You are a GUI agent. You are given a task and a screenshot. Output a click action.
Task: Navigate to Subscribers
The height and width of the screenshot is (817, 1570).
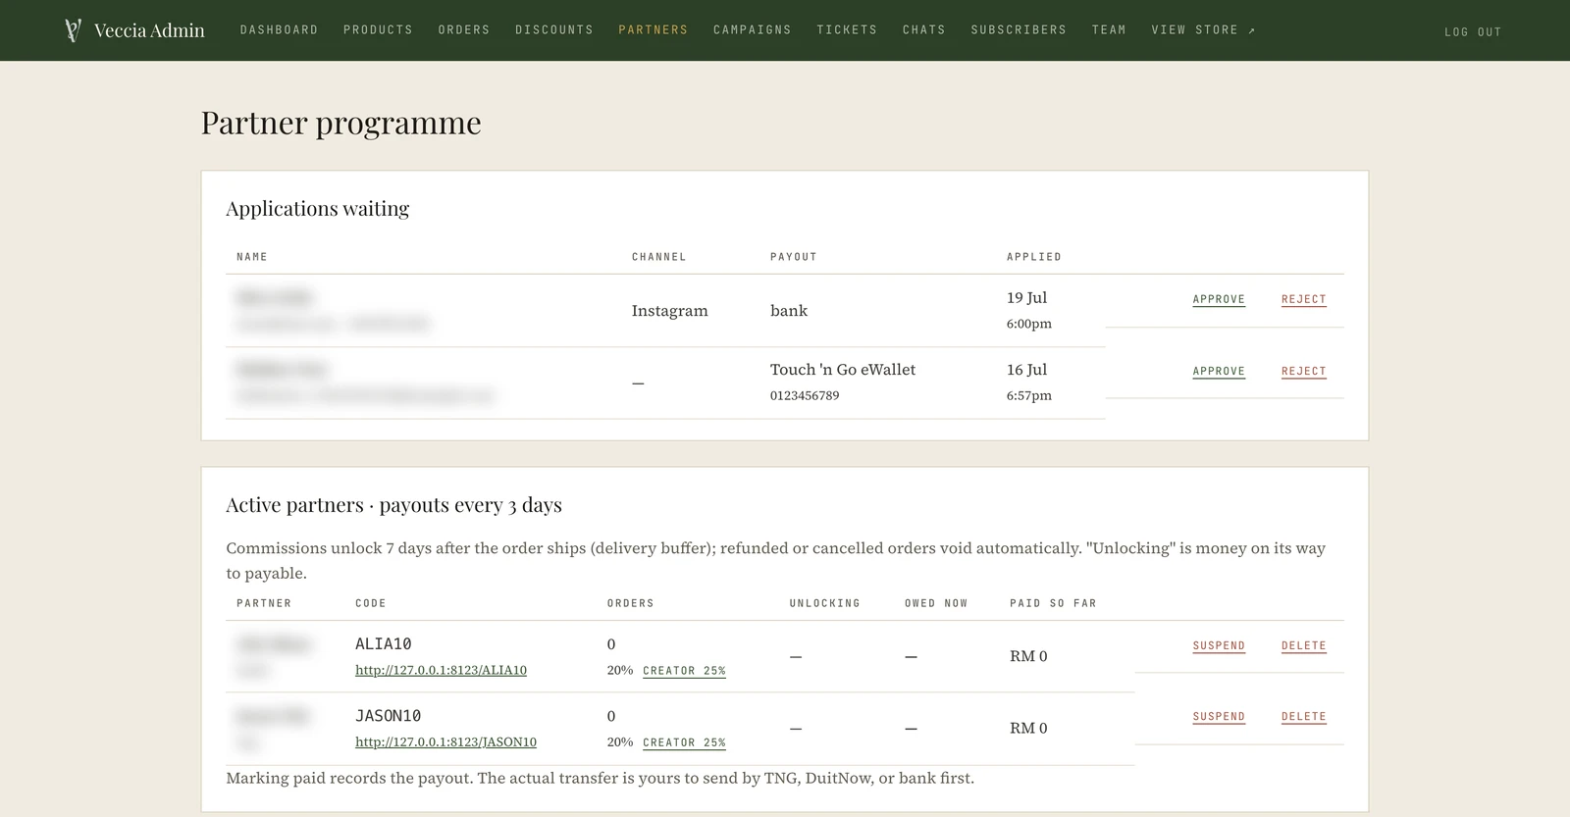tap(1019, 30)
